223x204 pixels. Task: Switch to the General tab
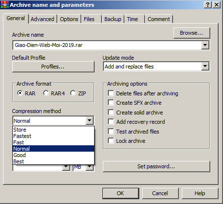coord(16,18)
